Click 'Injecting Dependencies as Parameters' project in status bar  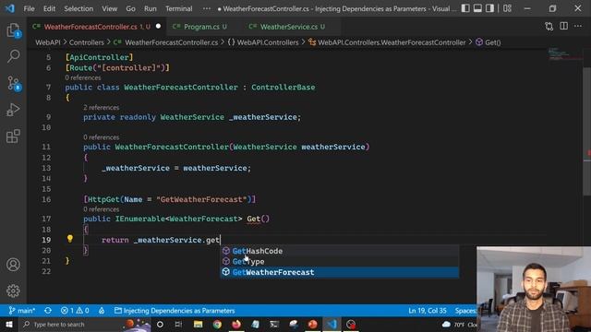pos(175,311)
